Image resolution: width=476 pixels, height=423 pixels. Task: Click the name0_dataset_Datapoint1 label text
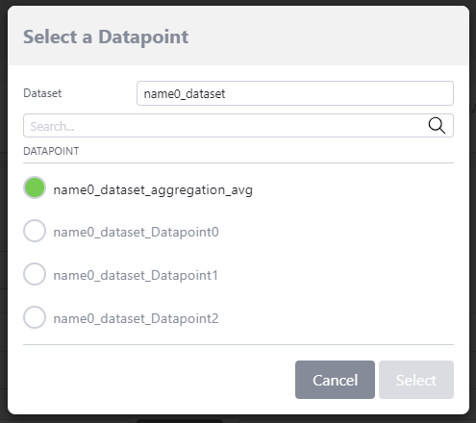click(136, 275)
